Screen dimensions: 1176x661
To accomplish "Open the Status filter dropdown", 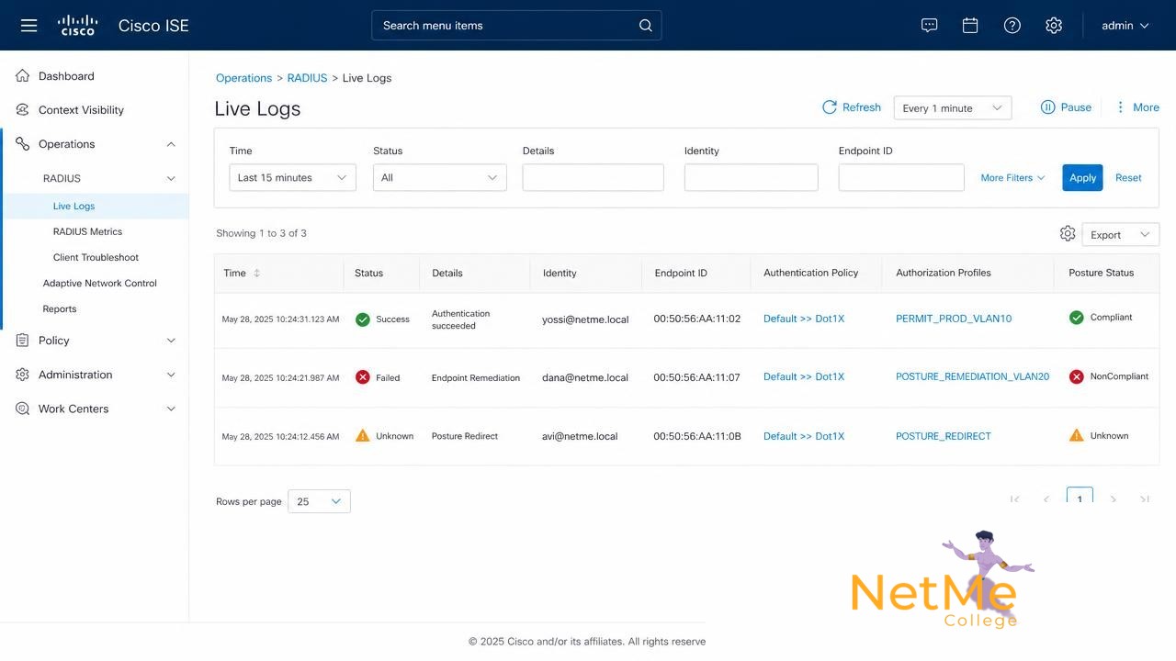I will [439, 178].
